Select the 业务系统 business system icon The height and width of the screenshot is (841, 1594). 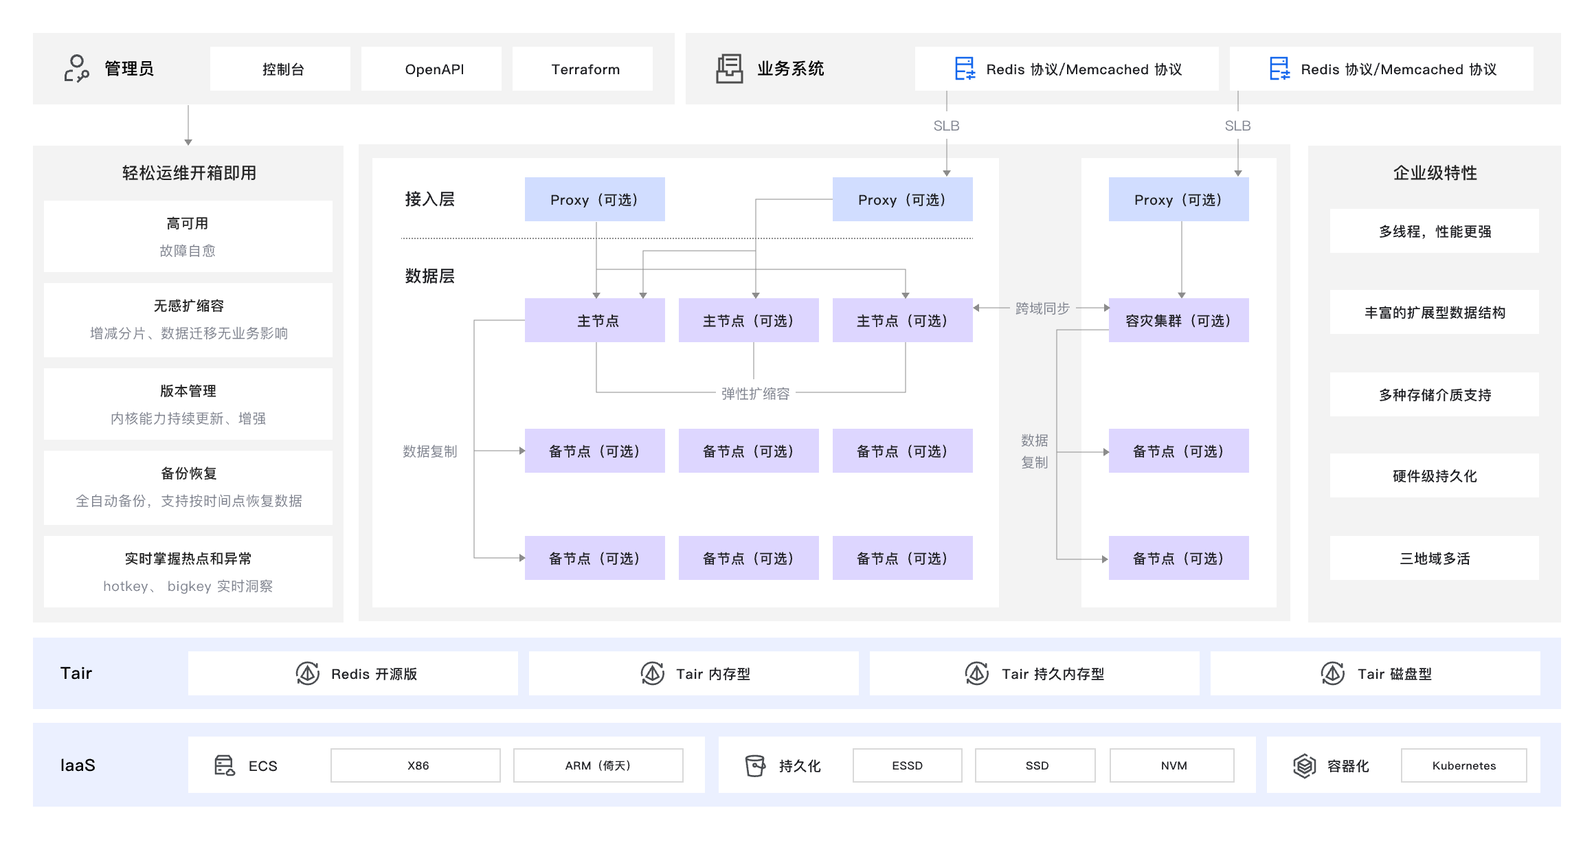click(730, 68)
